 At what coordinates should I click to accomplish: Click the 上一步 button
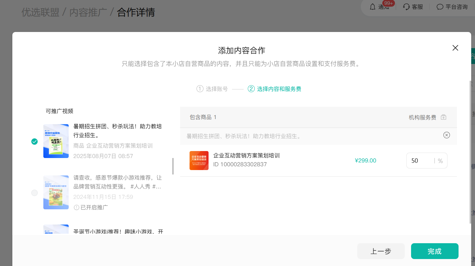point(381,251)
